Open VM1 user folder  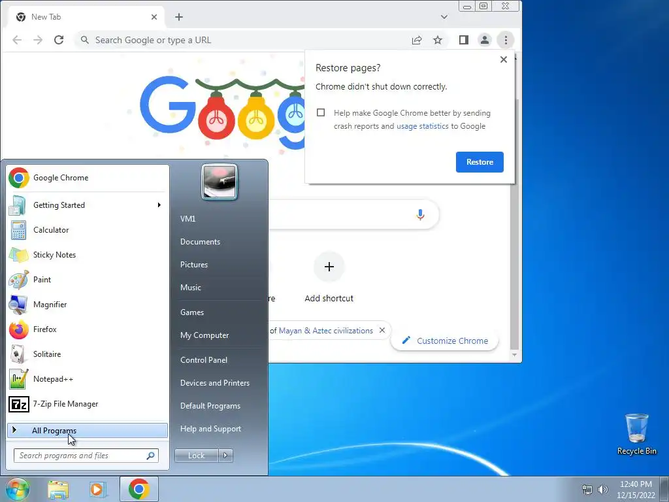(188, 219)
